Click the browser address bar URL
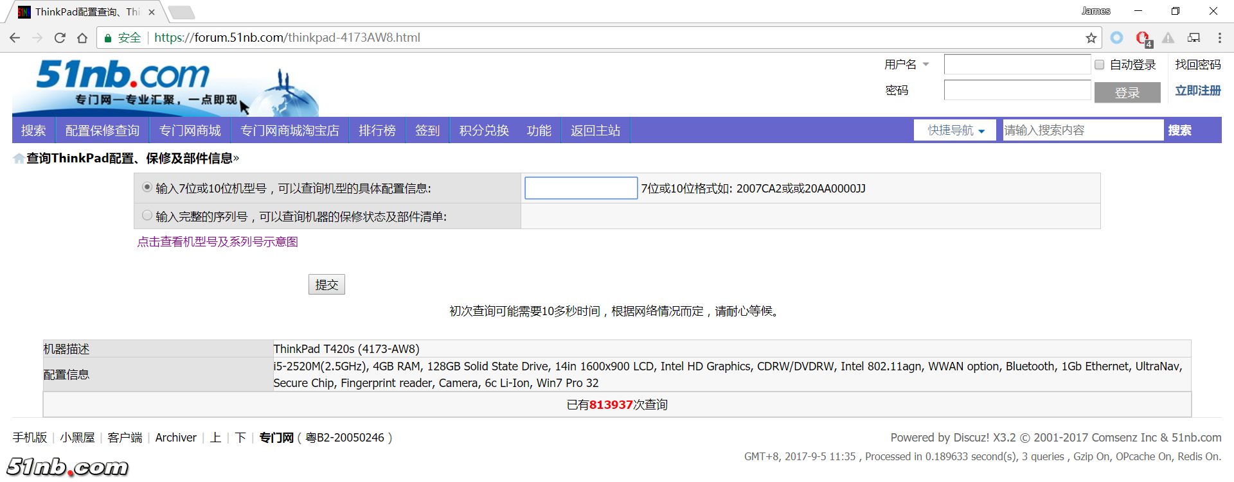 point(287,38)
